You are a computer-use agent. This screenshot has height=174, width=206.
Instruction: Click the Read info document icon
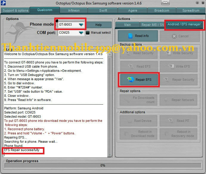pyautogui.click(x=130, y=36)
